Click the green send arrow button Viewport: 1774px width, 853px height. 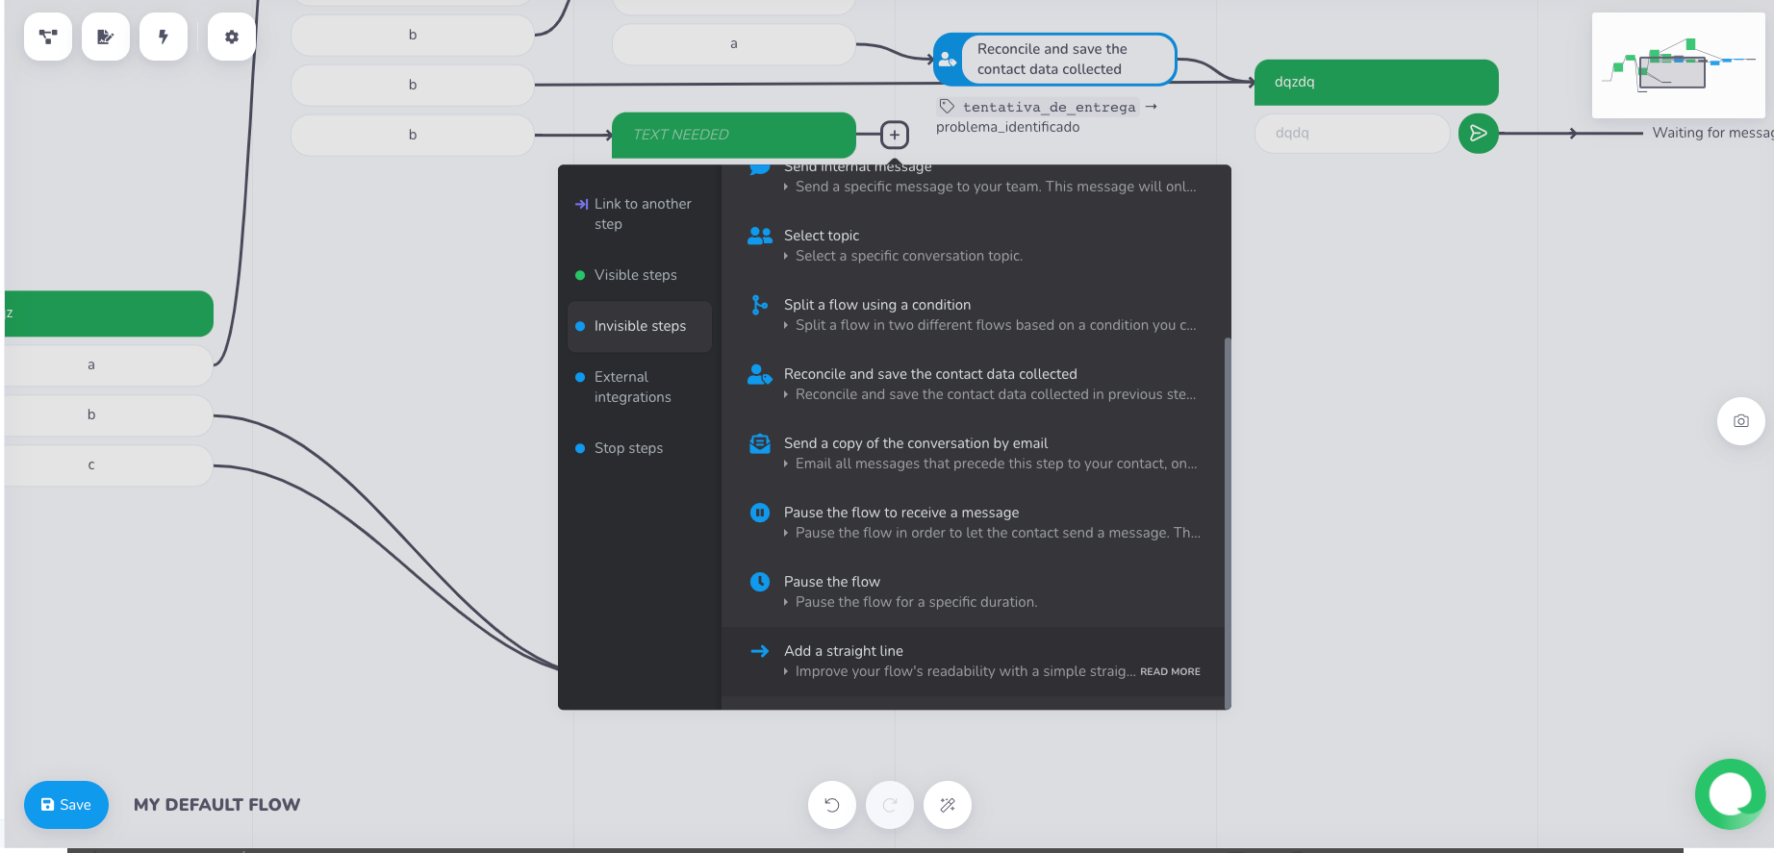1478,134
